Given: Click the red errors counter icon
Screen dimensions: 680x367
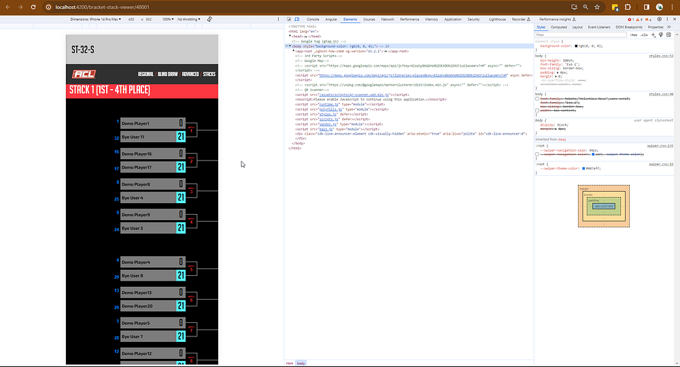Looking at the screenshot, I should click(x=631, y=20).
